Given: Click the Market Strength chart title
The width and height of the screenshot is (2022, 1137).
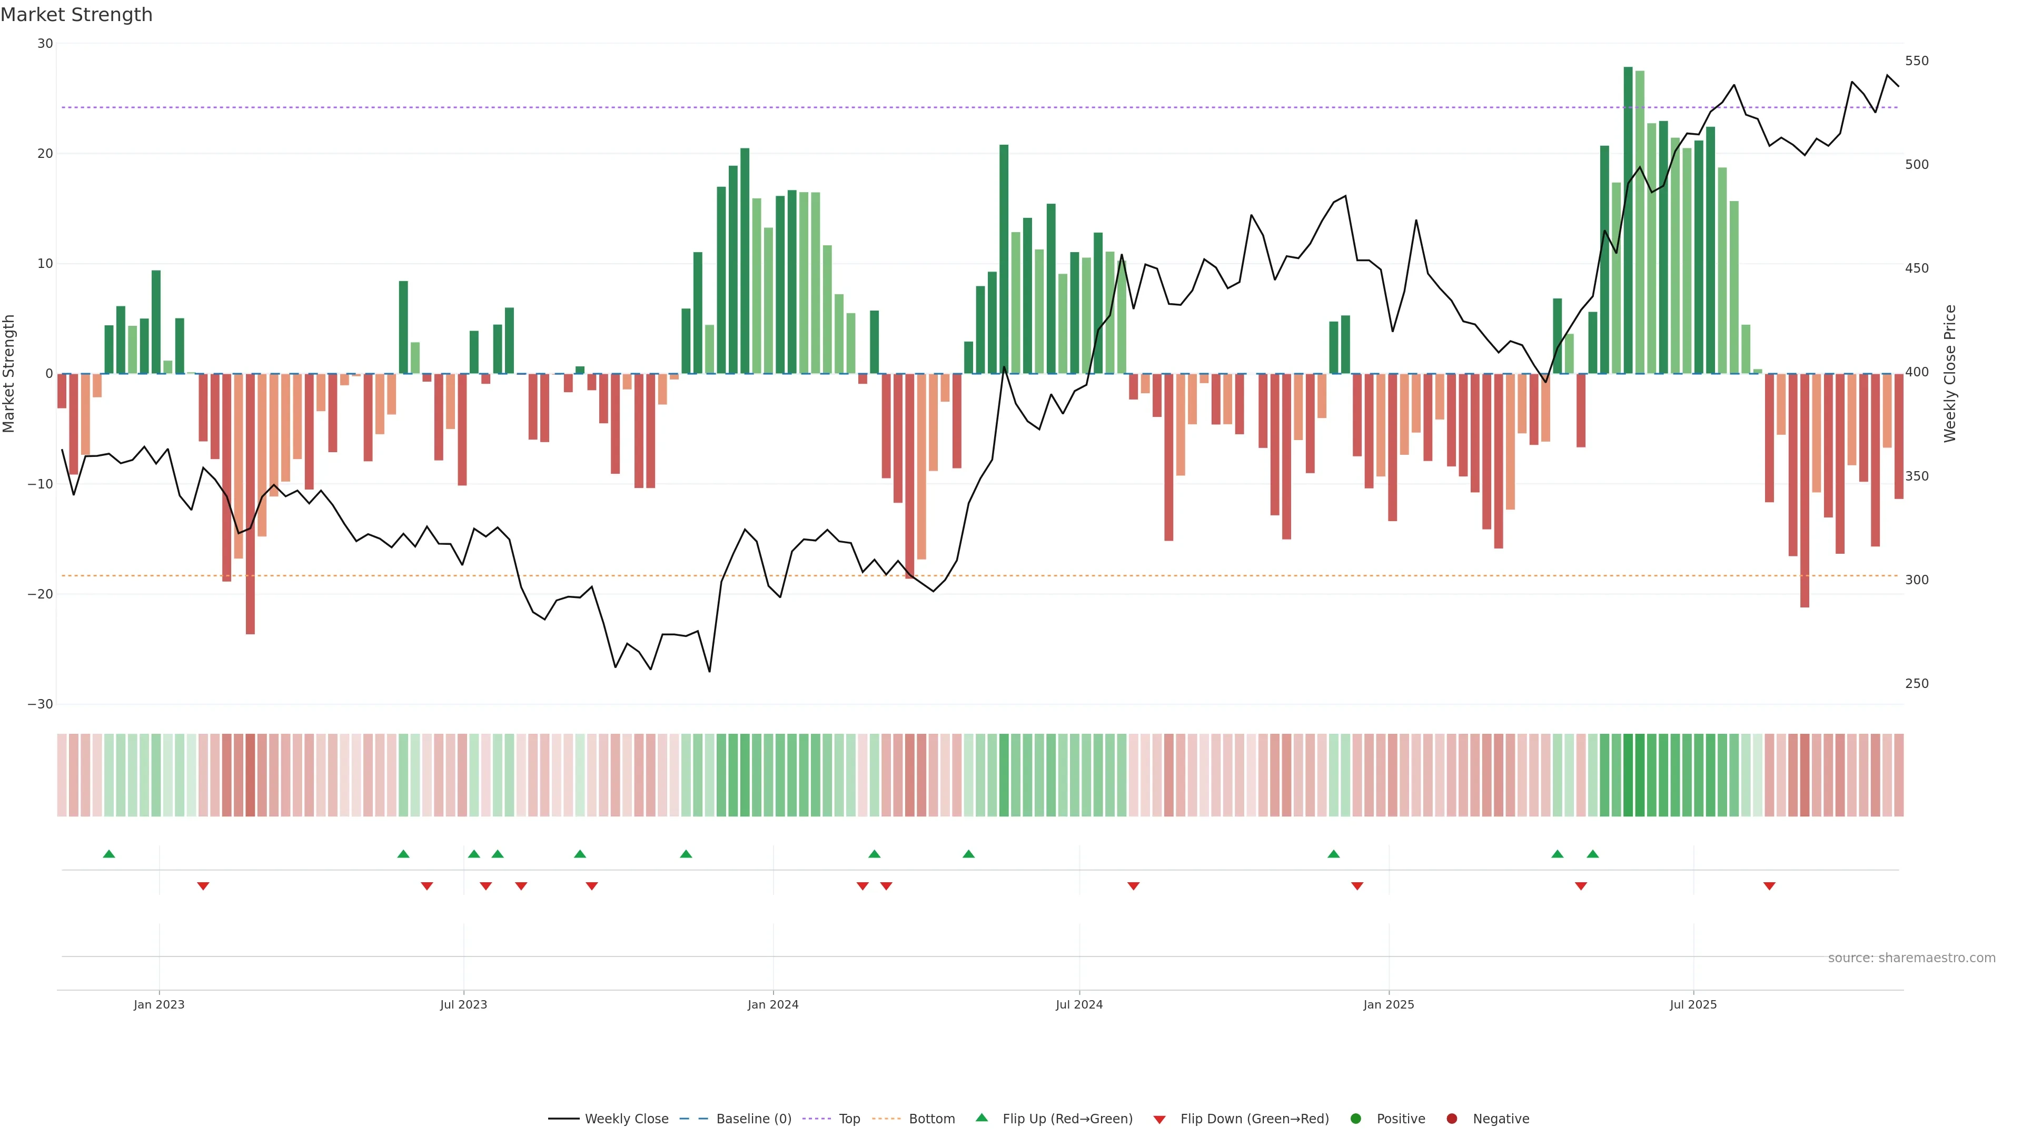Looking at the screenshot, I should coord(76,15).
